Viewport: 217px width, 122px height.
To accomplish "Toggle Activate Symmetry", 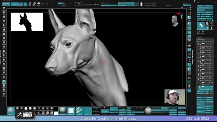I will [109, 5].
